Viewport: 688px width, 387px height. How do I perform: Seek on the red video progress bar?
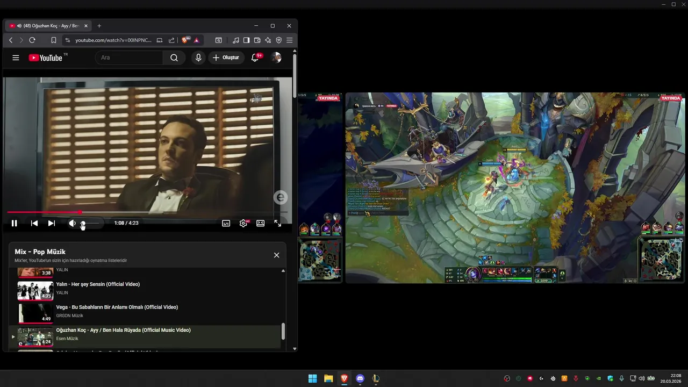(x=147, y=212)
